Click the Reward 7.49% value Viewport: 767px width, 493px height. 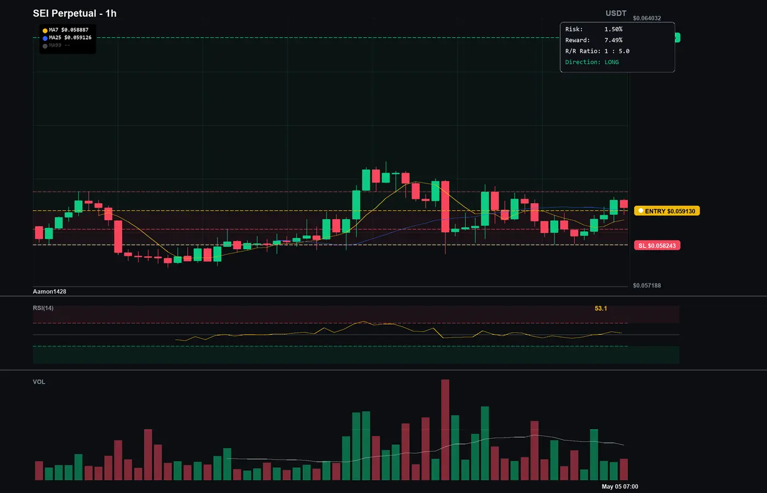(x=613, y=40)
